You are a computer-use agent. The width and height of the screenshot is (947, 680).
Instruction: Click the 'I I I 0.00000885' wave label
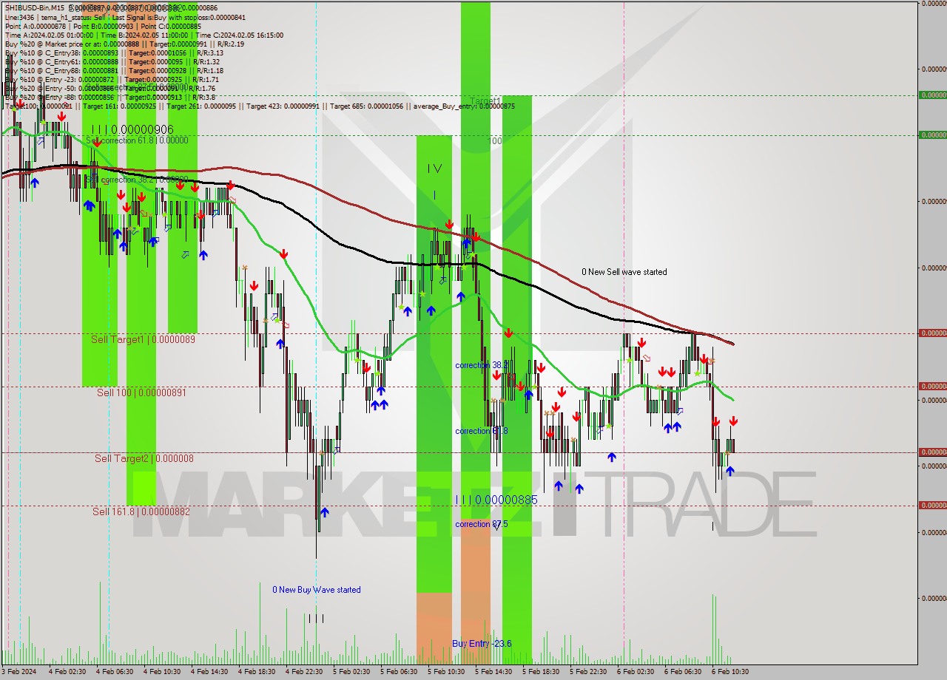pyautogui.click(x=496, y=500)
